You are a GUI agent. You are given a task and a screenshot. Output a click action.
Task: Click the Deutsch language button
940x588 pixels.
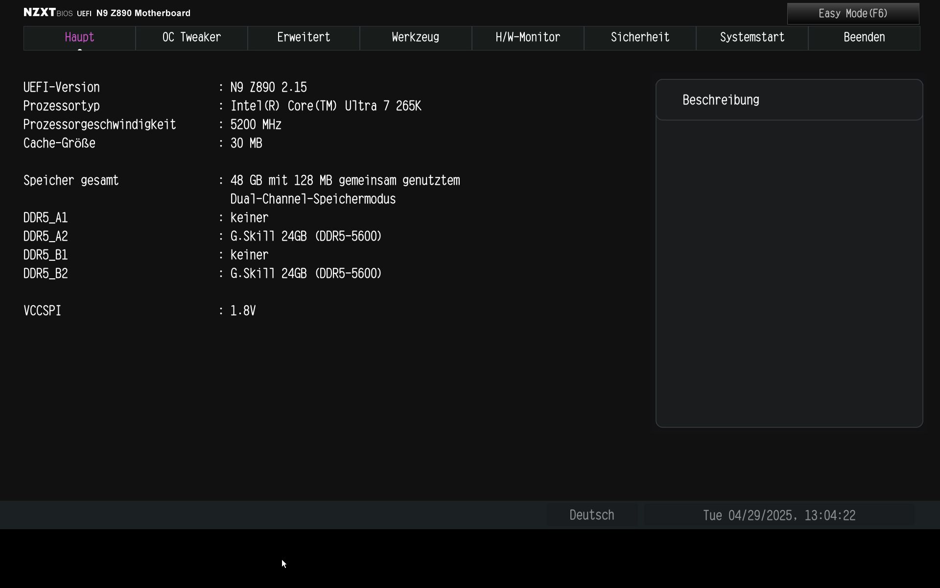[591, 515]
